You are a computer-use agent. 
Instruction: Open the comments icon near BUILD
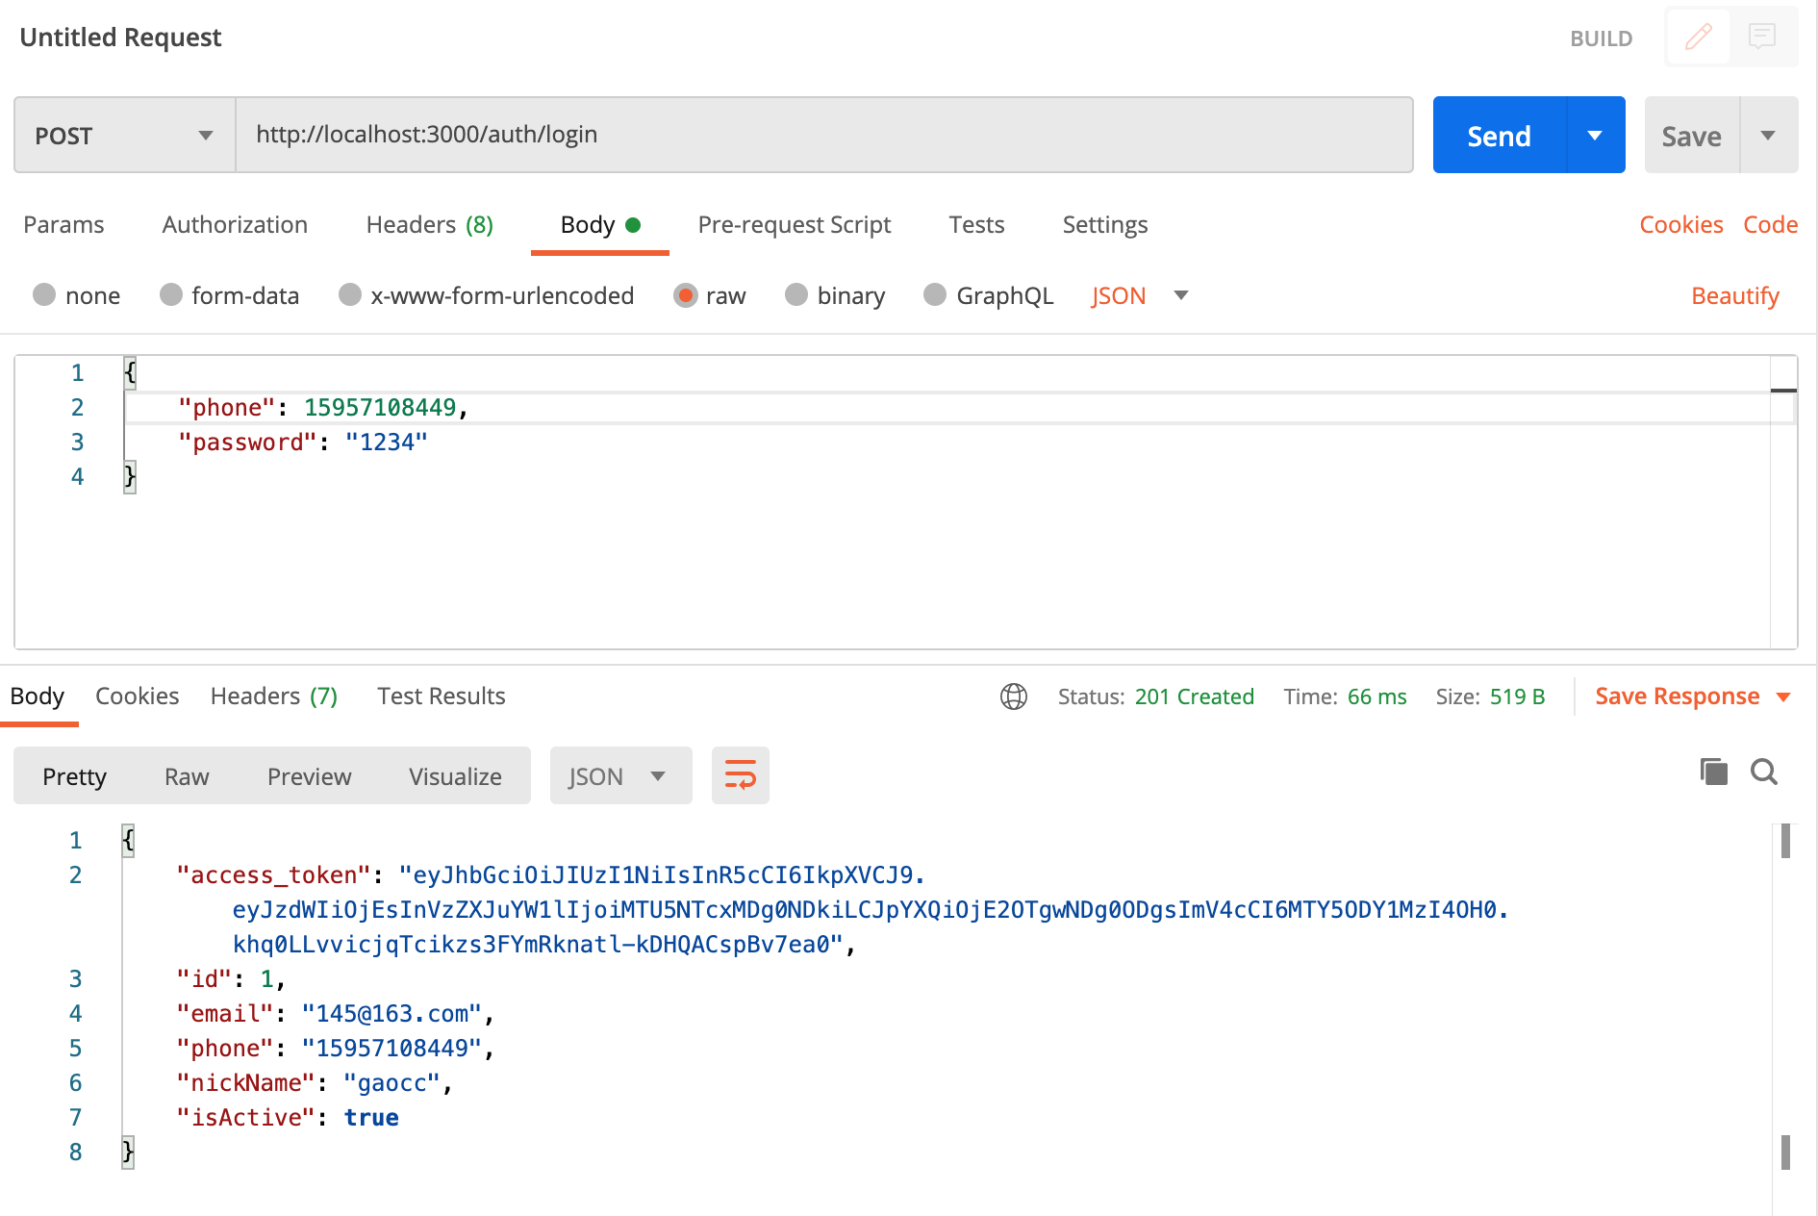[1762, 38]
